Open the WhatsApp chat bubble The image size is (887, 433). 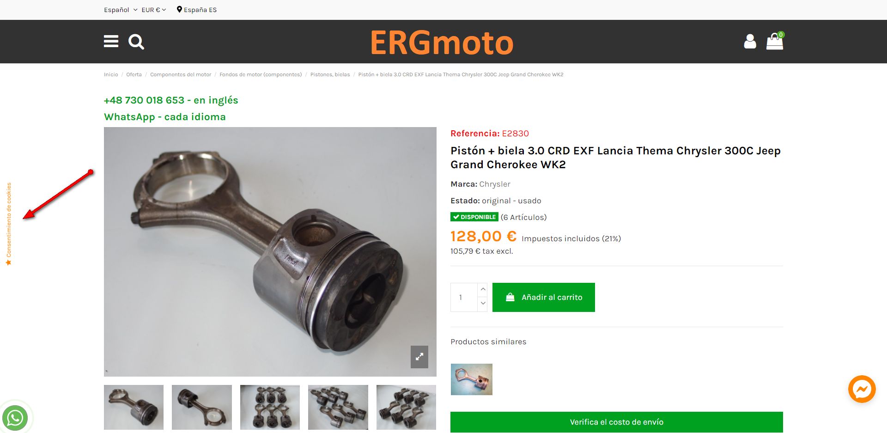pos(15,418)
